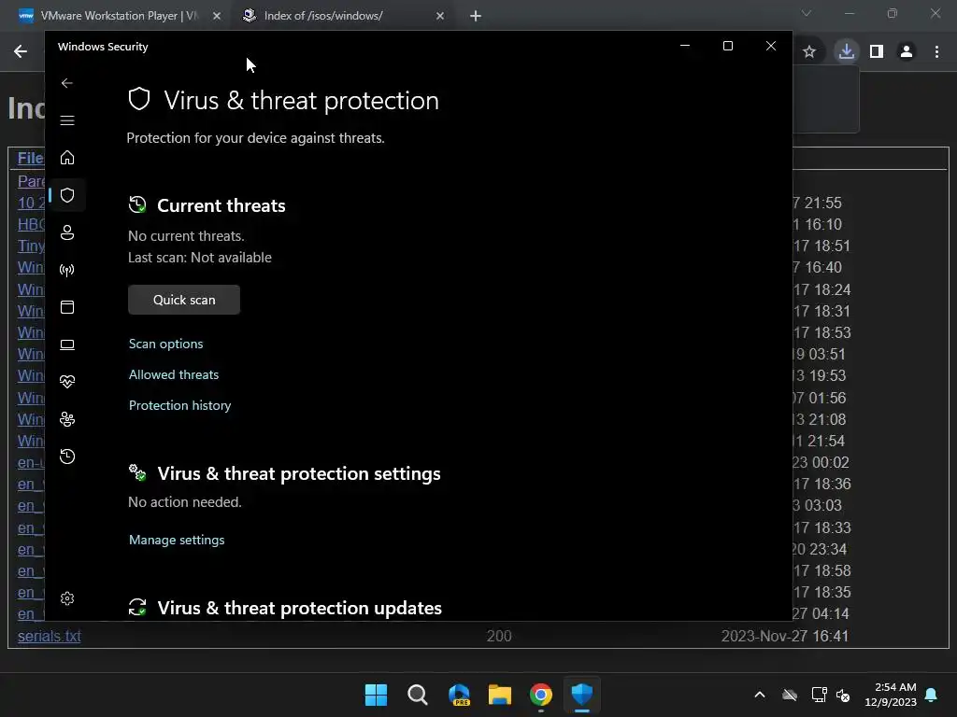This screenshot has height=717, width=957.
Task: Click the Current threats heading icon
Action: click(x=137, y=204)
